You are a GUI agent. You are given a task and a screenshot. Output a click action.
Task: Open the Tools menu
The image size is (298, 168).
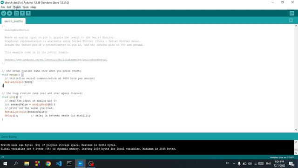tap(26, 7)
